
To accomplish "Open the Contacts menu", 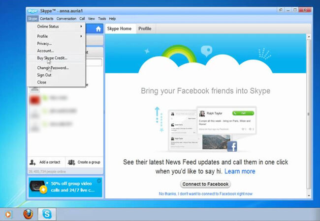I will pos(47,19).
